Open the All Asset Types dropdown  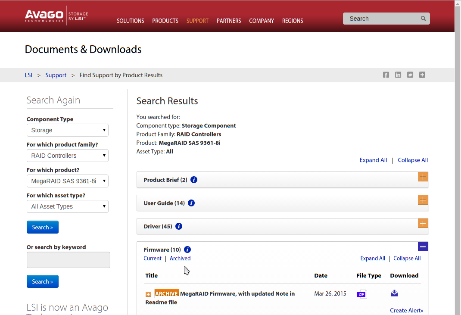point(68,206)
